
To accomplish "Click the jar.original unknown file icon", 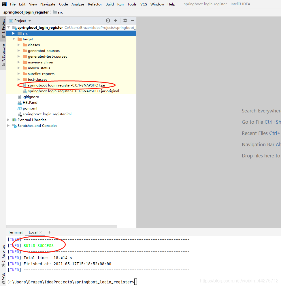I will 25,91.
